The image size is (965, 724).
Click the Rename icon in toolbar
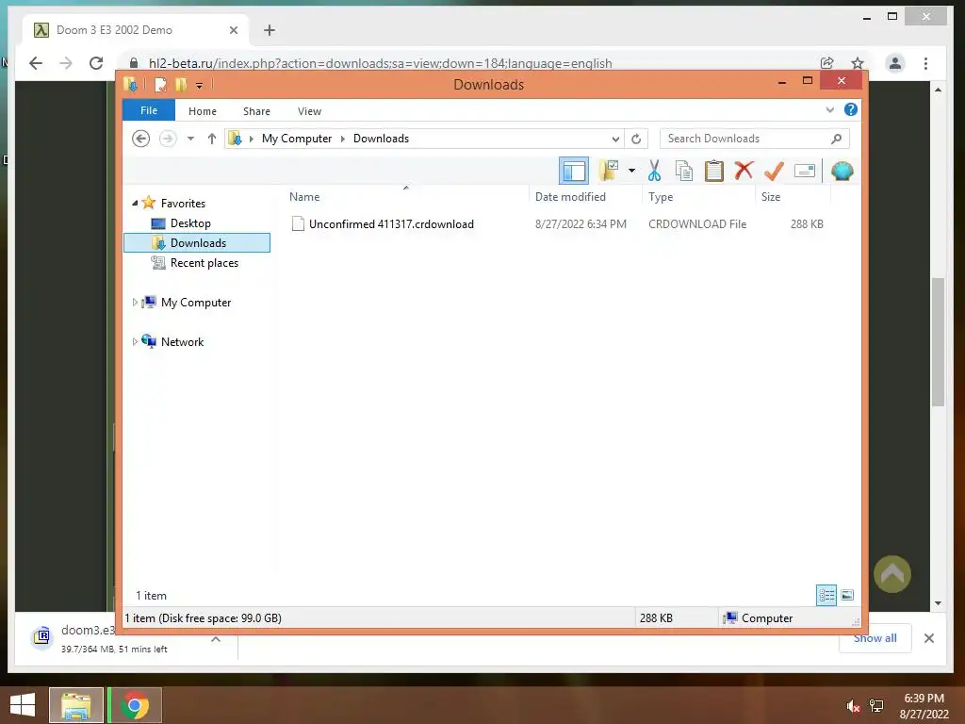coord(805,171)
